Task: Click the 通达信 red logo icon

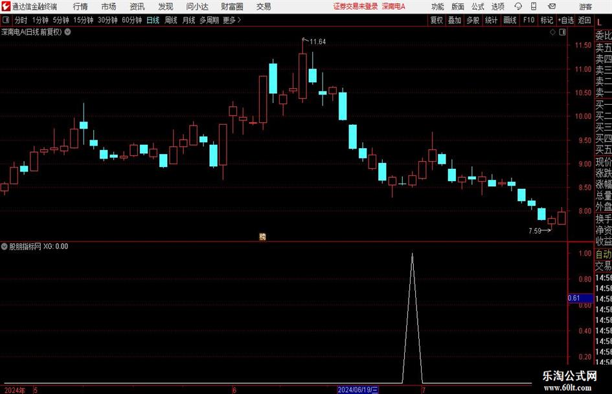Action: click(6, 6)
